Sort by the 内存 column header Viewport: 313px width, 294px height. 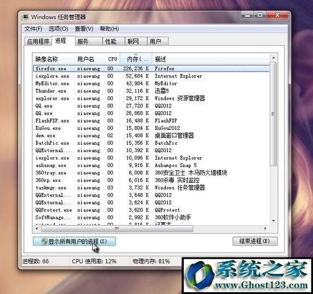[x=136, y=59]
